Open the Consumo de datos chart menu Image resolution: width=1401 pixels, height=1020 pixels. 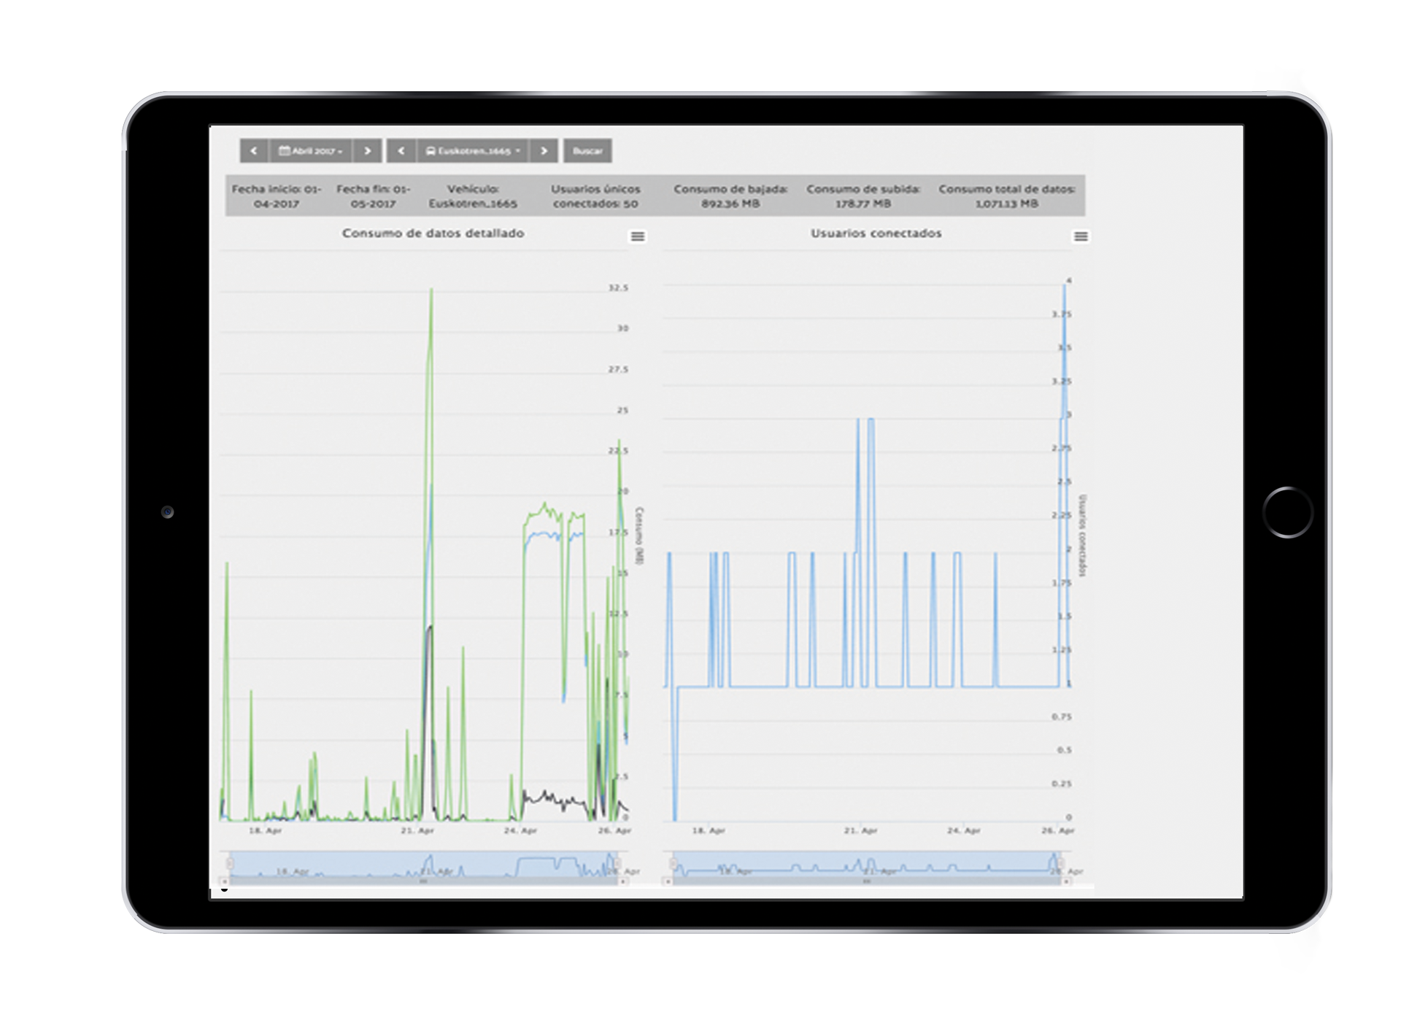click(x=638, y=236)
